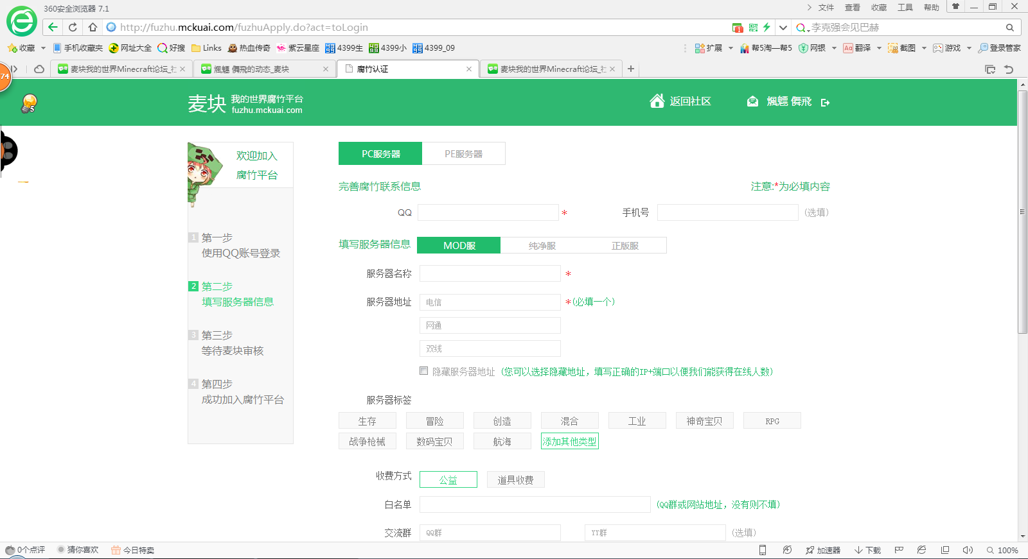The width and height of the screenshot is (1028, 559).
Task: Click the 100% zoom level control
Action: [1002, 550]
